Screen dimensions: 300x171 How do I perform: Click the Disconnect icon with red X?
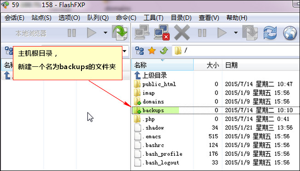[162, 33]
